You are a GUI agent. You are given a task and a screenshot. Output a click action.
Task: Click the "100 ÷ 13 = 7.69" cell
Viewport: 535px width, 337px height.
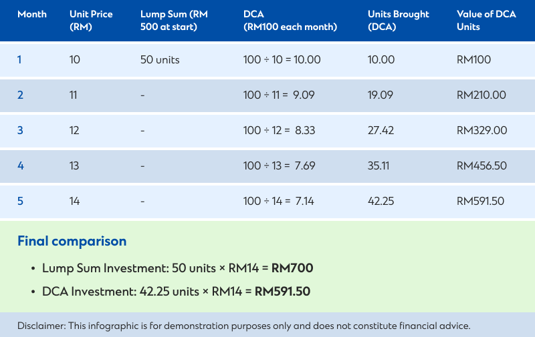278,165
